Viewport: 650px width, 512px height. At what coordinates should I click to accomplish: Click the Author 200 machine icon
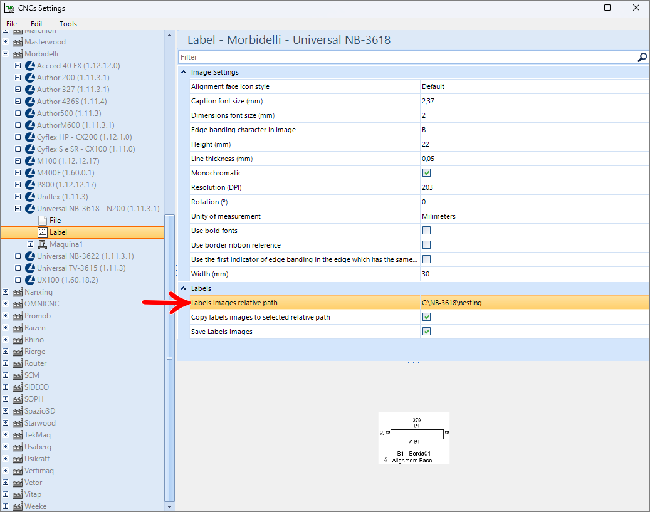pyautogui.click(x=30, y=78)
